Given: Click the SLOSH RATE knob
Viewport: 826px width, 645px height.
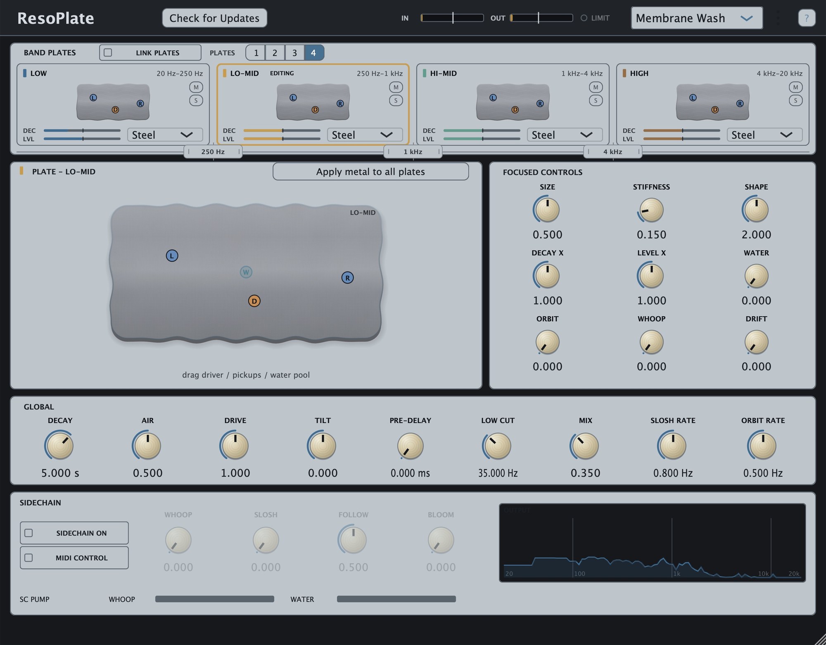Looking at the screenshot, I should click(x=673, y=446).
